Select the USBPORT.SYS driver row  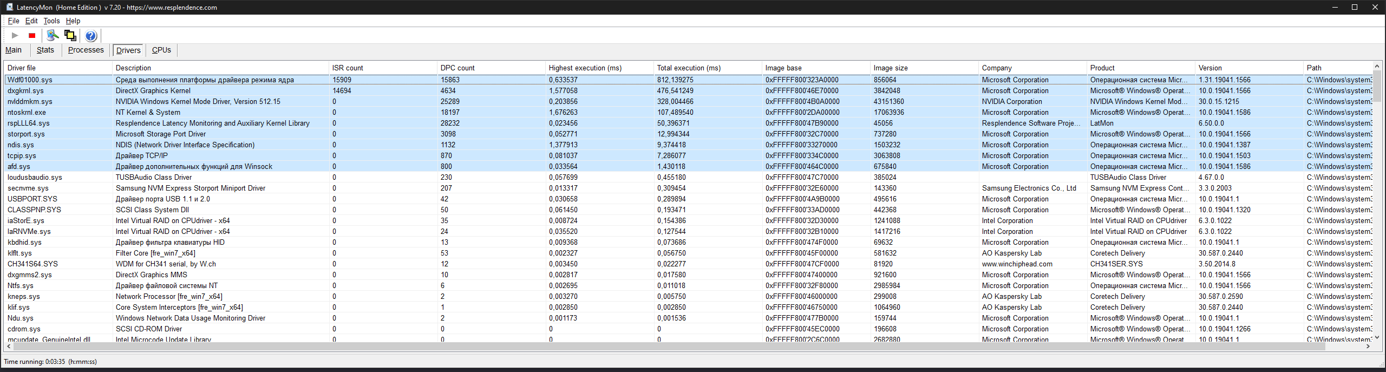[x=688, y=199]
